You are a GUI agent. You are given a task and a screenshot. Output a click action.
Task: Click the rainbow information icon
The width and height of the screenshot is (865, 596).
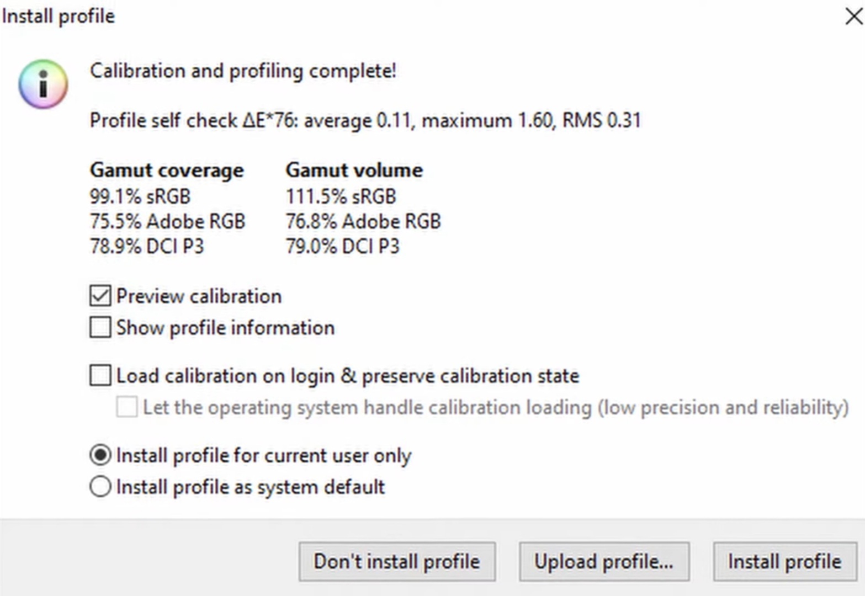[43, 84]
